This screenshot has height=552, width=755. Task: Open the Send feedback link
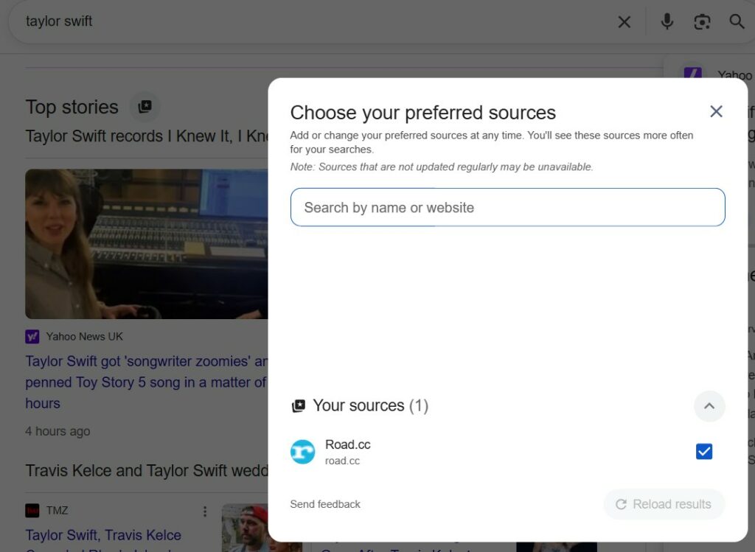tap(325, 504)
